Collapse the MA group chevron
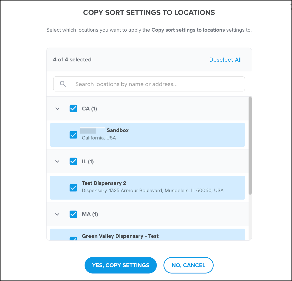 [57, 214]
